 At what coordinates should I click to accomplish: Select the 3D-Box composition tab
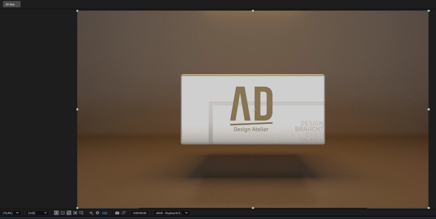[11, 4]
